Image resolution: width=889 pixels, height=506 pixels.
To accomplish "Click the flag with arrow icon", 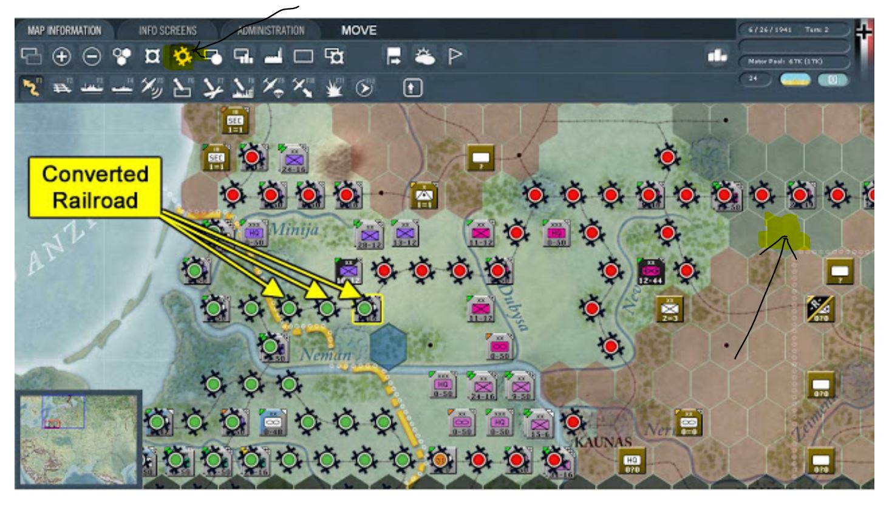I will pos(393,56).
